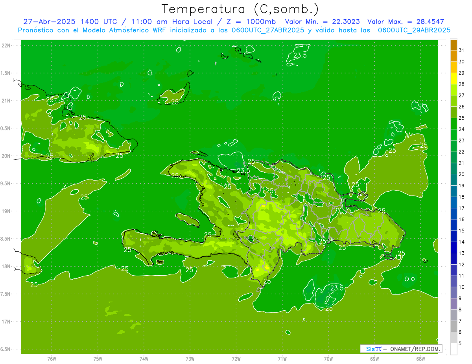The width and height of the screenshot is (472, 364).
Task: Click the title 'Temperatura (C,somb.)'
Action: [240, 9]
